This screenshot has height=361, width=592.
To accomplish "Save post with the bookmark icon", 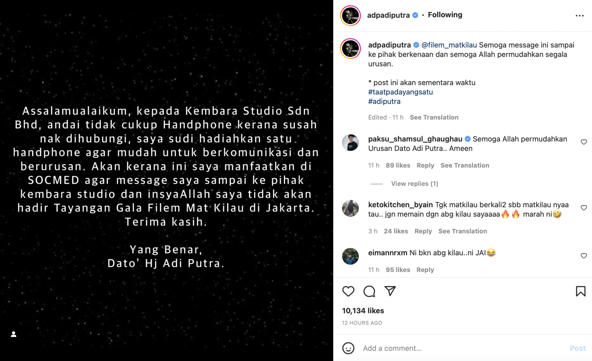I will pos(580,291).
